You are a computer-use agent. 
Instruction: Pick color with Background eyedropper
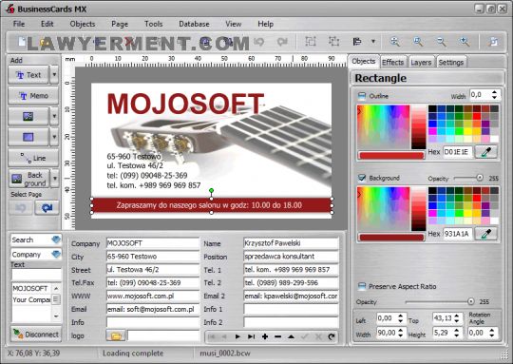click(486, 234)
